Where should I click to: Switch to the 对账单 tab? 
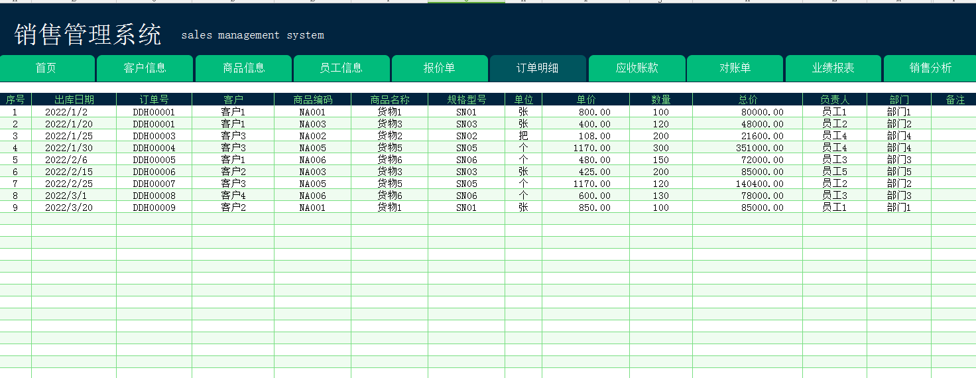735,68
